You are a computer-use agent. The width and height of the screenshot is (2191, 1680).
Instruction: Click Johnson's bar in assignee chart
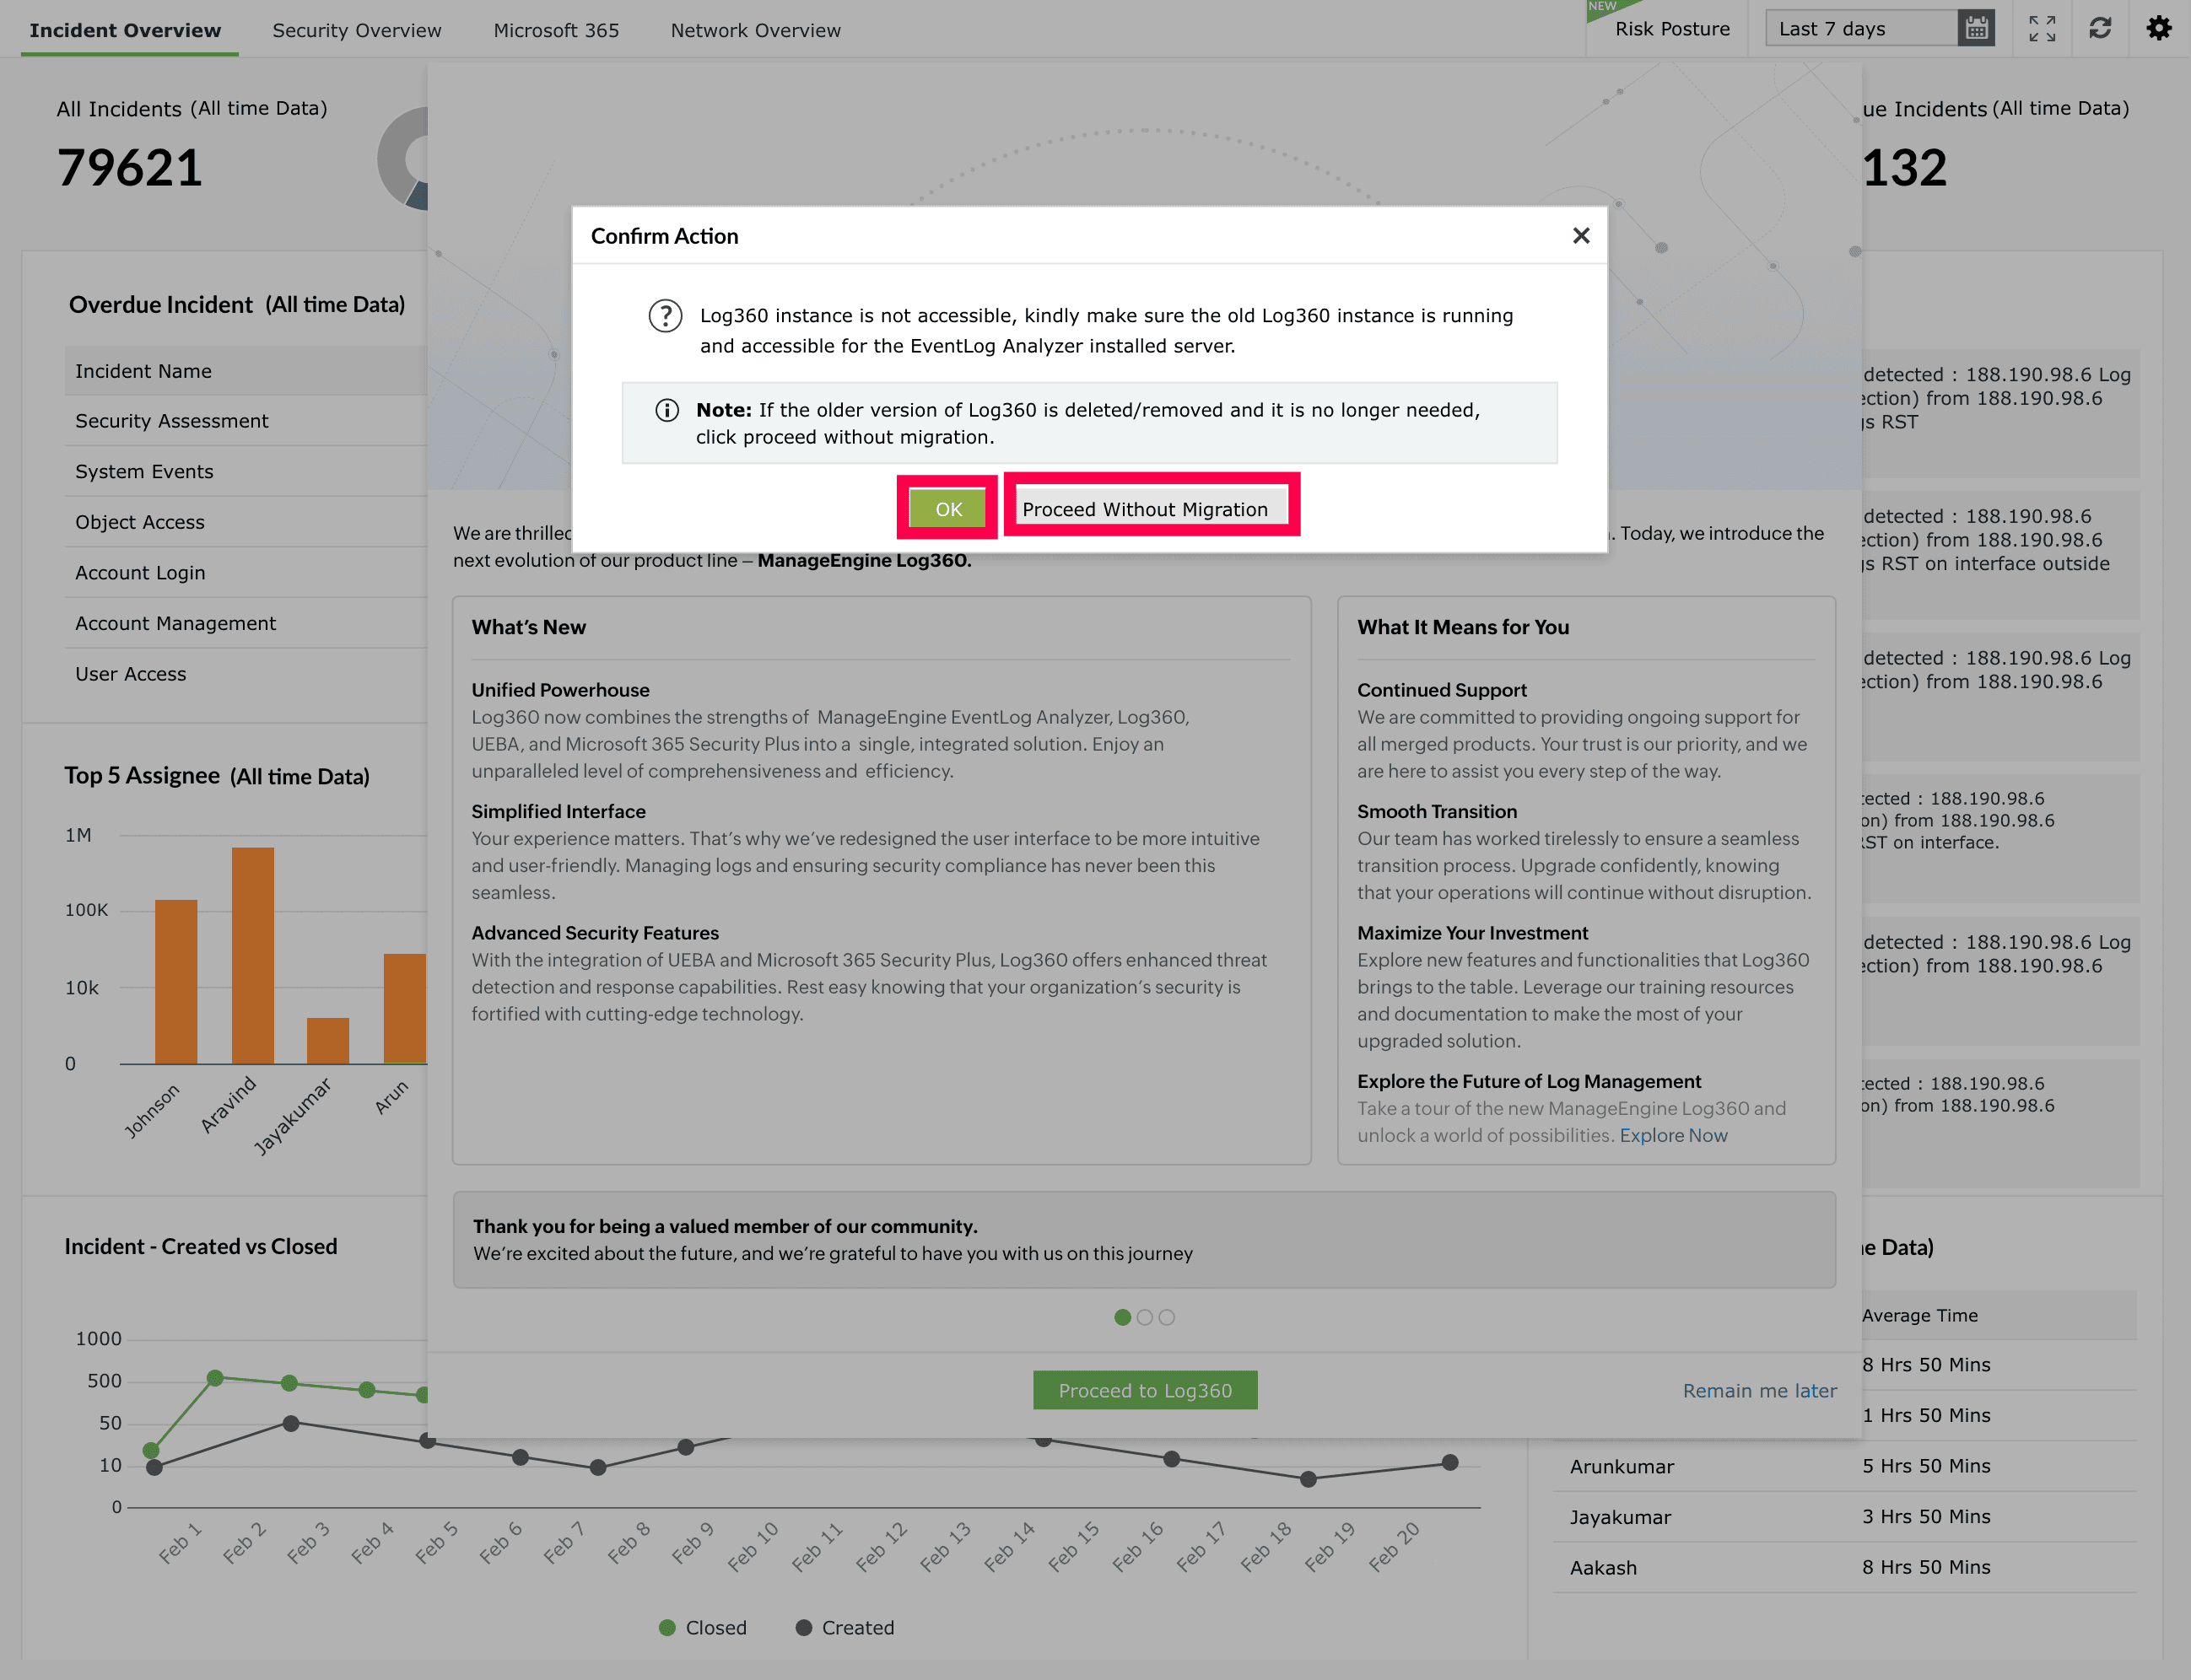coord(176,982)
